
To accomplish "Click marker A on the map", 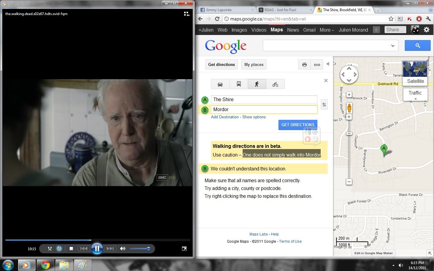I will click(384, 150).
